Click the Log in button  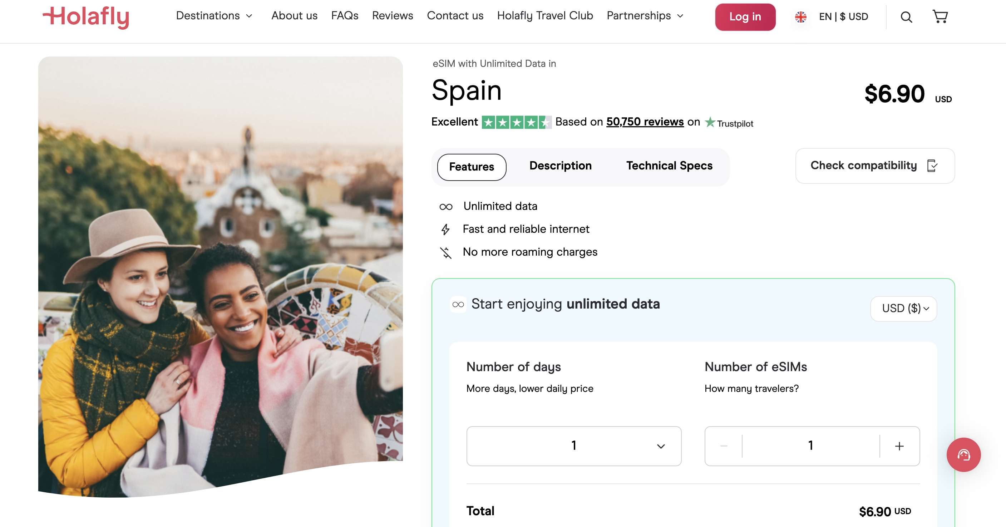coord(745,17)
